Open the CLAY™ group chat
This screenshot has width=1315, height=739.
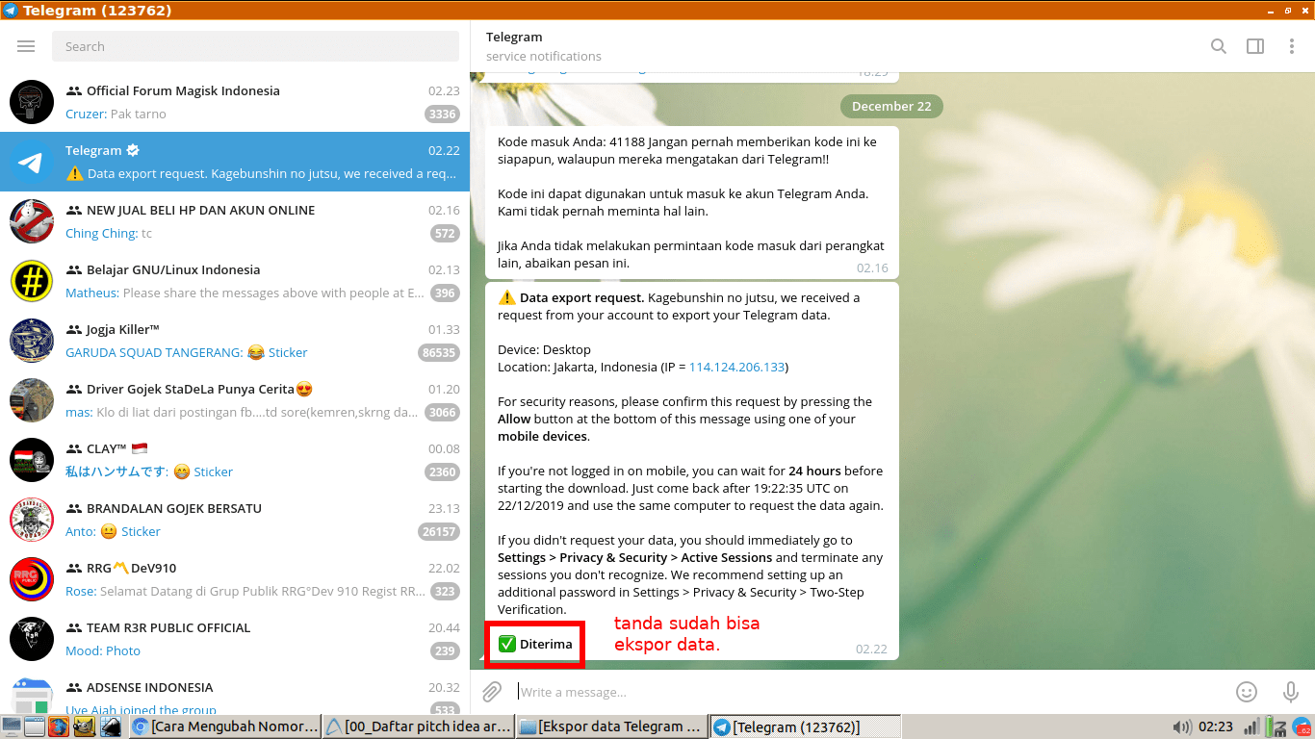pyautogui.click(x=235, y=460)
